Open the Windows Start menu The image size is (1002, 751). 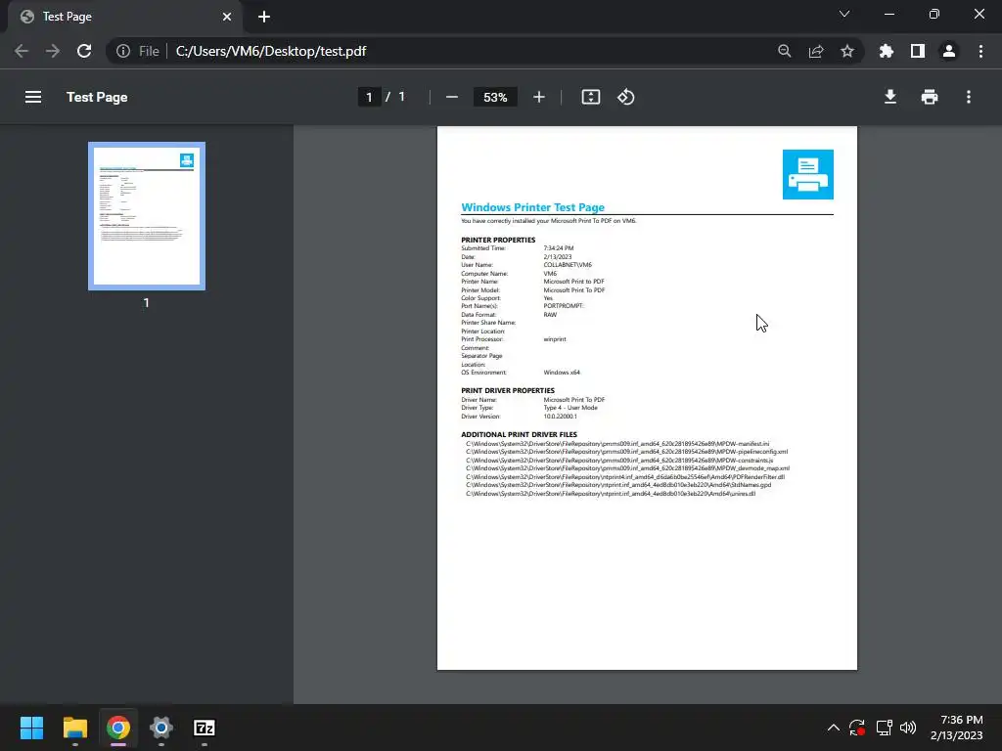point(31,728)
